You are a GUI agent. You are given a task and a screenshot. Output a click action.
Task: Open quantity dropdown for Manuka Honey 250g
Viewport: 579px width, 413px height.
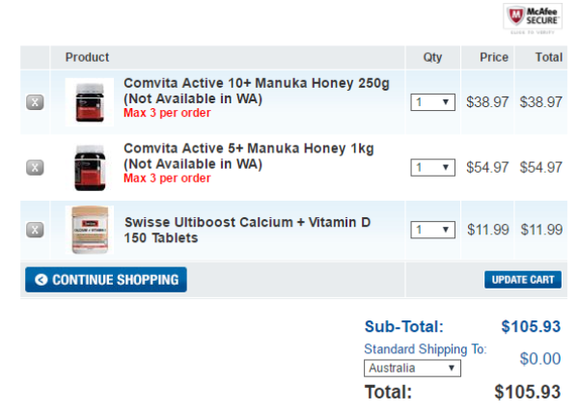click(x=432, y=102)
